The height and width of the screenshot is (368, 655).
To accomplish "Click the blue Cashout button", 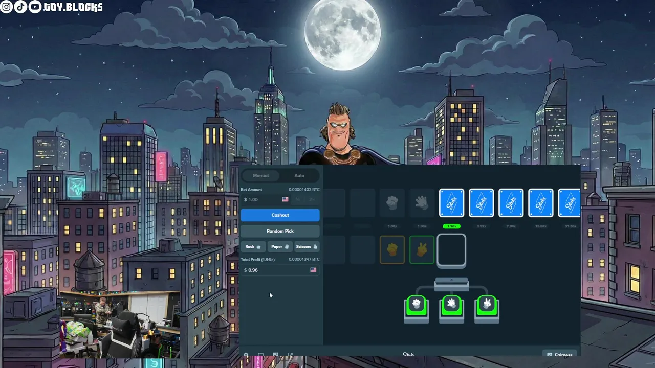I will tap(280, 215).
